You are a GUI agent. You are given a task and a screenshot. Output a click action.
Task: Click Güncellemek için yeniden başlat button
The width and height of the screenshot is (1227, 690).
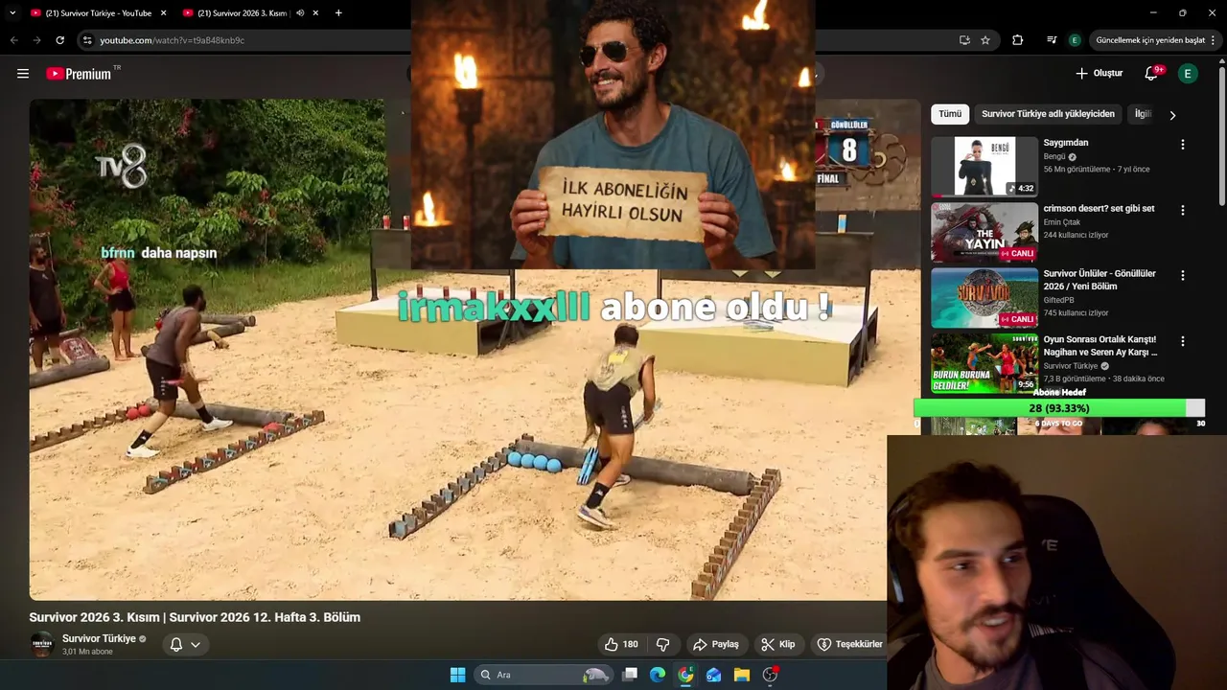click(1150, 40)
